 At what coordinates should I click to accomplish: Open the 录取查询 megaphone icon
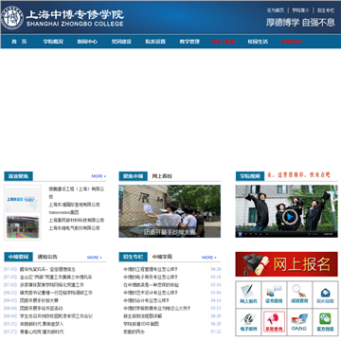274,322
